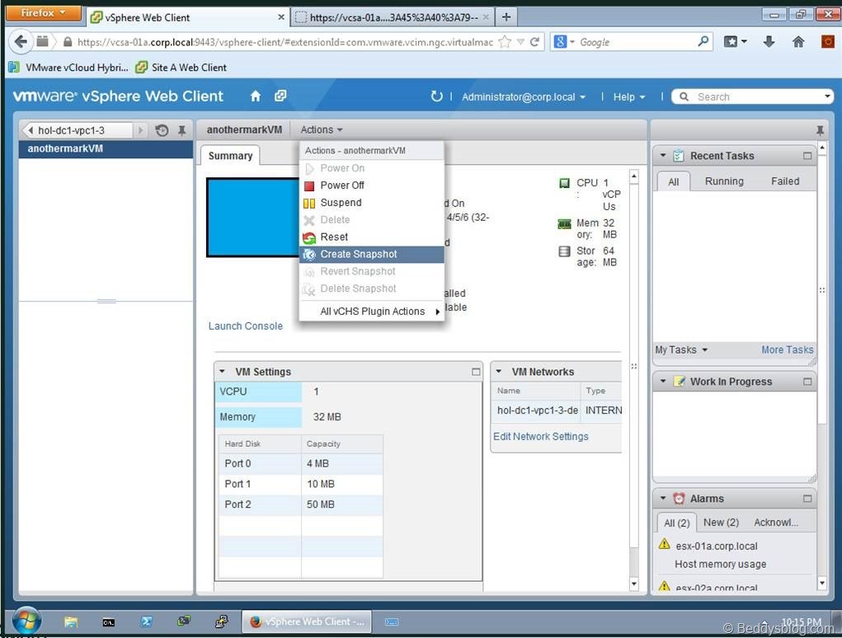Click the Launch Console link
Screen dimensions: 842x638
click(x=246, y=326)
